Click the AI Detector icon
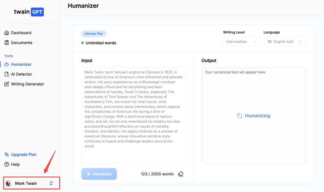 [x=7, y=74]
